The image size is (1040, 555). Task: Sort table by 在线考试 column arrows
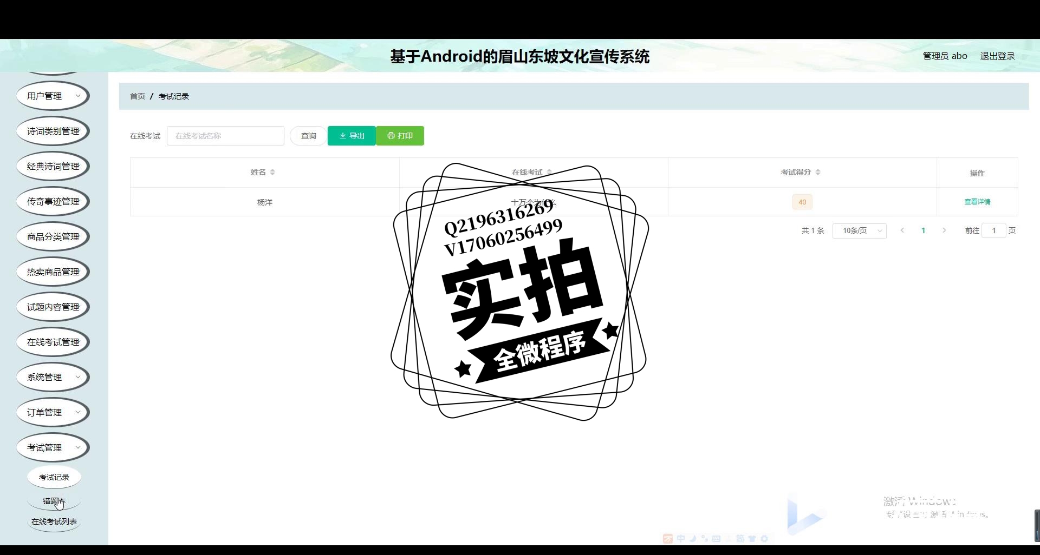click(549, 172)
